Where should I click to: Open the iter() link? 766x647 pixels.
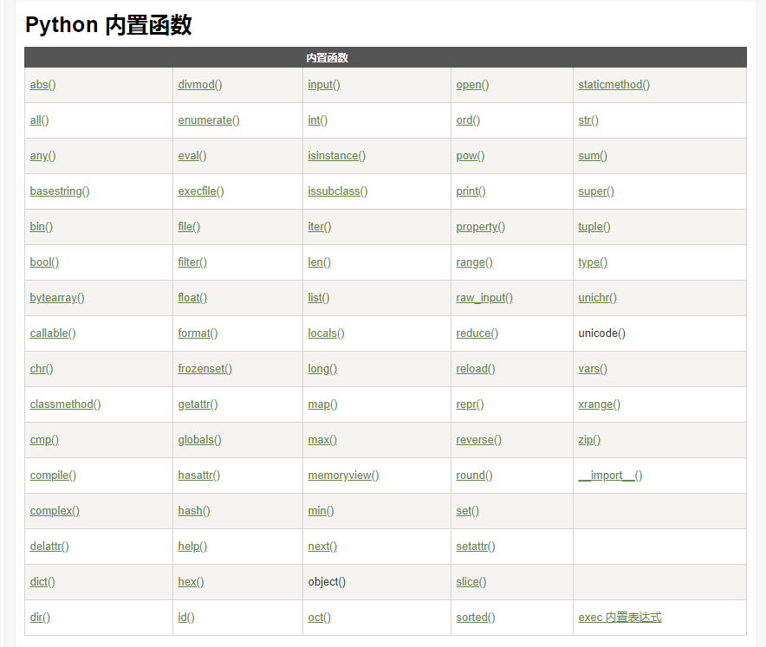tap(320, 227)
